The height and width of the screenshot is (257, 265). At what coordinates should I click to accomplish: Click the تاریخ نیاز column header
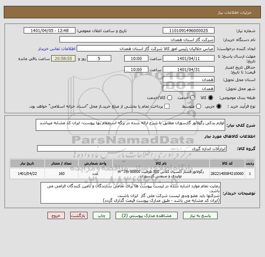click(x=27, y=163)
